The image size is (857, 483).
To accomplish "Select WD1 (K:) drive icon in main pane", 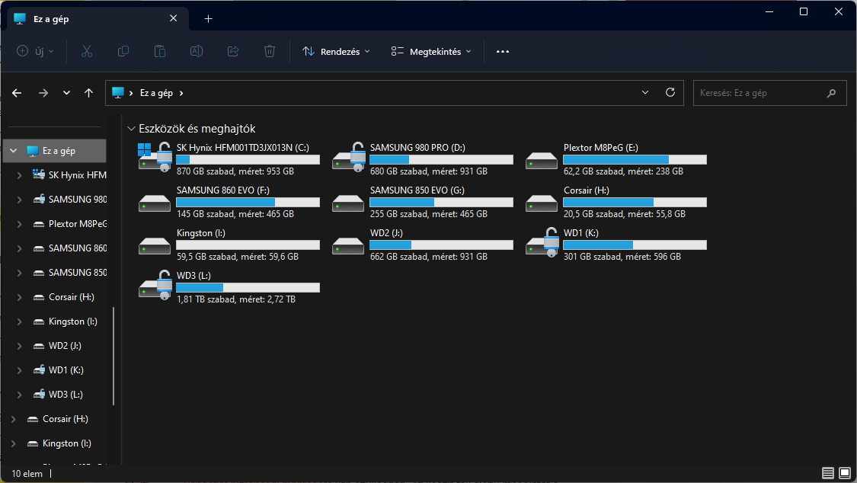I will (x=542, y=242).
